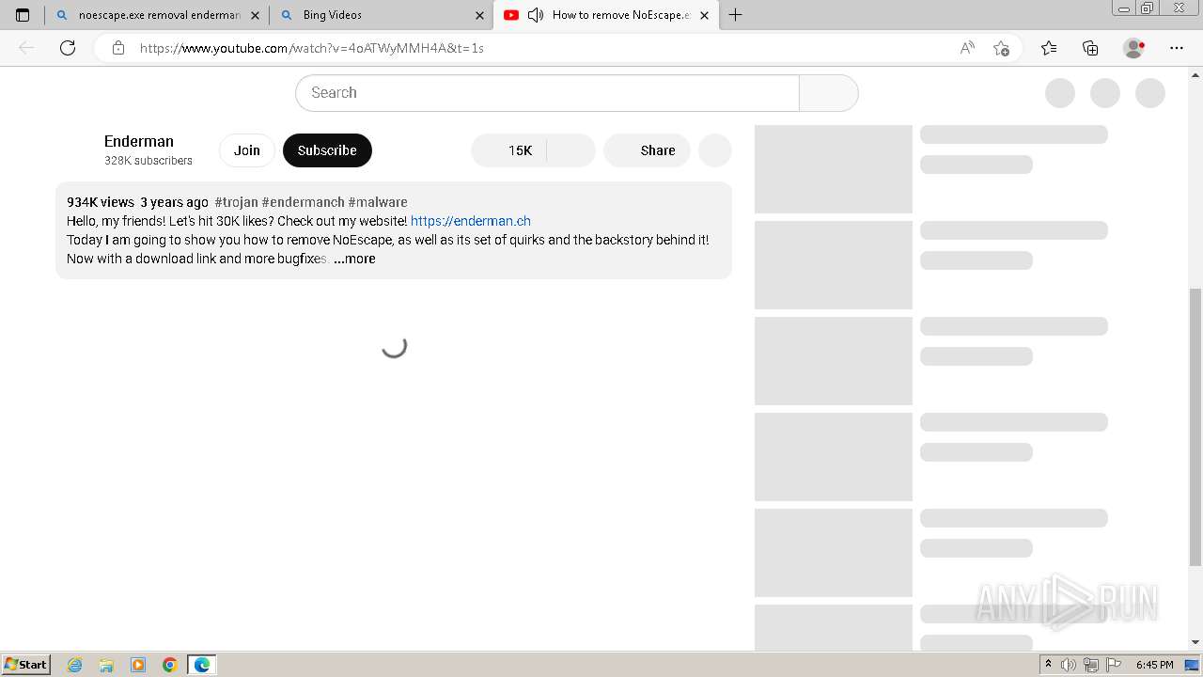The height and width of the screenshot is (677, 1203).
Task: Open File Explorer from taskbar
Action: pos(106,665)
